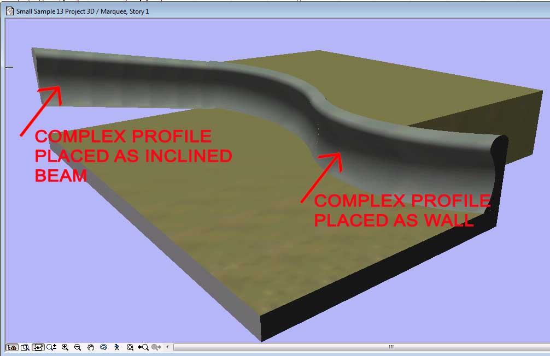Select the increase/decrease zoom tool
This screenshot has width=550, height=356.
(x=51, y=347)
